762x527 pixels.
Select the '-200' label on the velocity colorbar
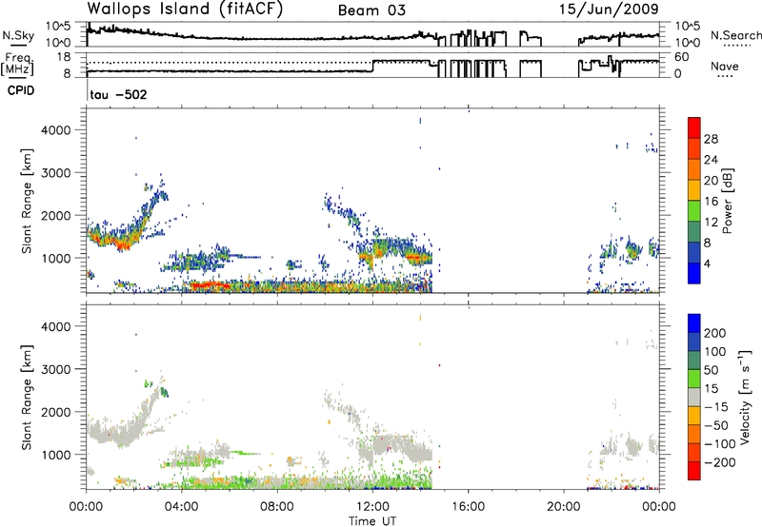pos(719,462)
